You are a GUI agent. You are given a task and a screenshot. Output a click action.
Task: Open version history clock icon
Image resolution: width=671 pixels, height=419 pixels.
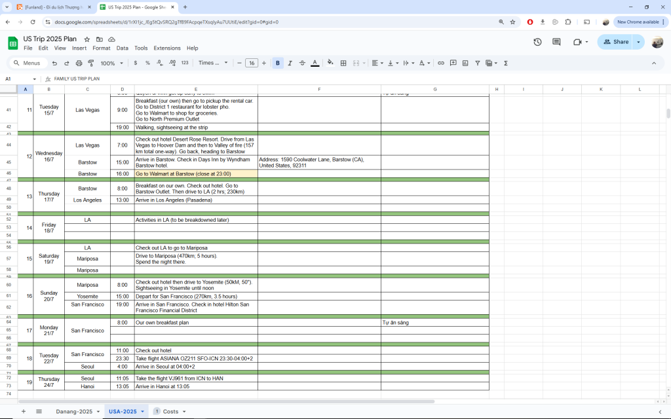point(537,42)
